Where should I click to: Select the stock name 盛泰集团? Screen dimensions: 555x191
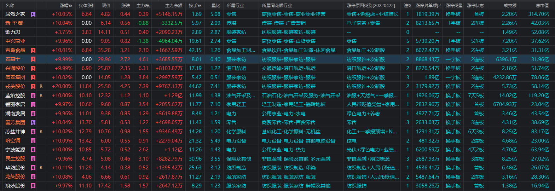tap(15, 77)
